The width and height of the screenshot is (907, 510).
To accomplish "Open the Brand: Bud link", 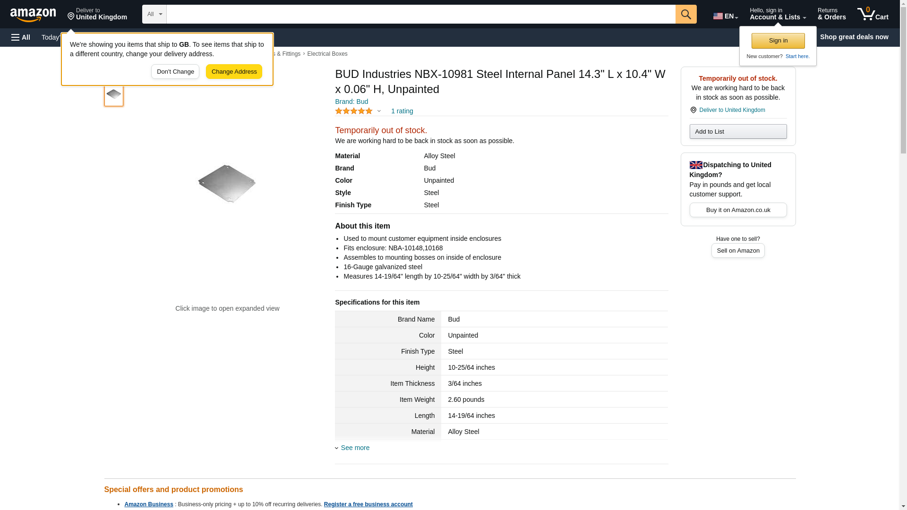I will (351, 102).
